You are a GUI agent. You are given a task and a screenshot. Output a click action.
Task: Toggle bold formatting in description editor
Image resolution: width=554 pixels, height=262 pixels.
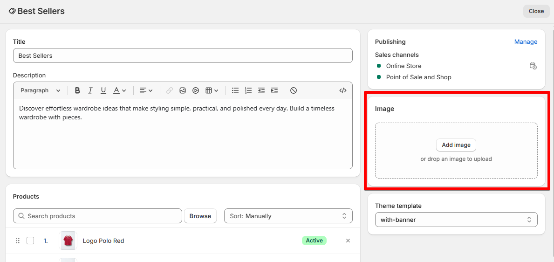(77, 90)
